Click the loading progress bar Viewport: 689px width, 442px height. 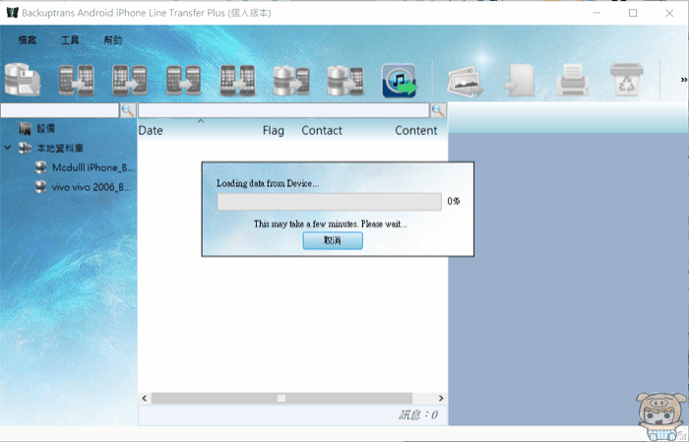click(329, 202)
